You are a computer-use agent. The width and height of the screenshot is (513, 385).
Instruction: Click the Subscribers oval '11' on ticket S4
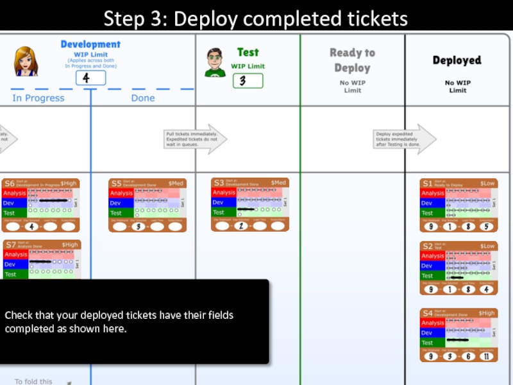[487, 356]
